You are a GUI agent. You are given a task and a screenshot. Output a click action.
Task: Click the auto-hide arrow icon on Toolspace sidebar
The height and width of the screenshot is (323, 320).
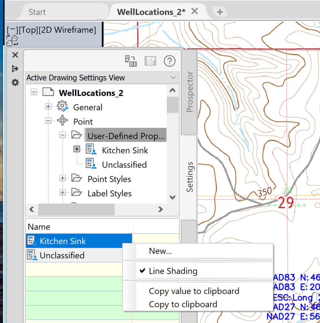(15, 69)
